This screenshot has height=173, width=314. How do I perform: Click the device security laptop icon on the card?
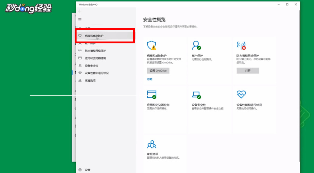(x=196, y=95)
